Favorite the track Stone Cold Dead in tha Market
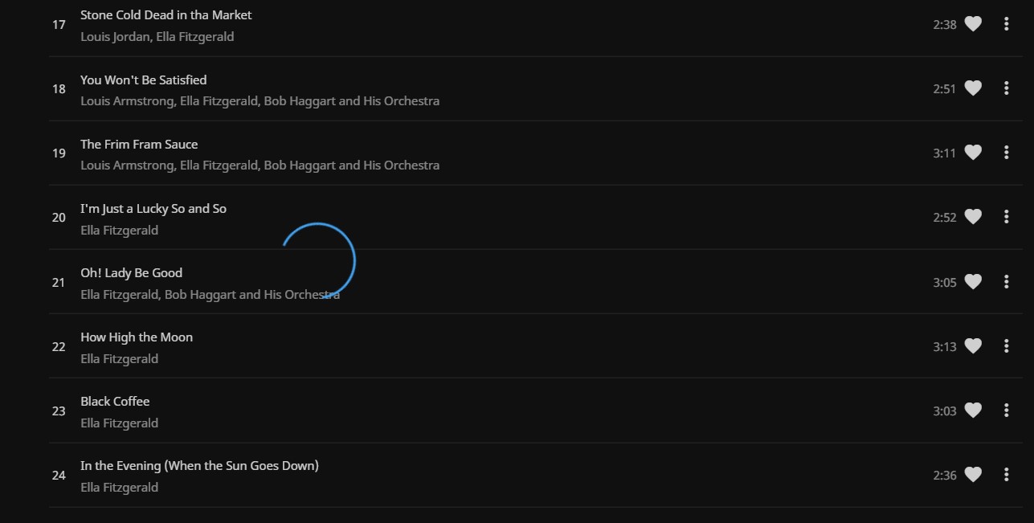 972,24
